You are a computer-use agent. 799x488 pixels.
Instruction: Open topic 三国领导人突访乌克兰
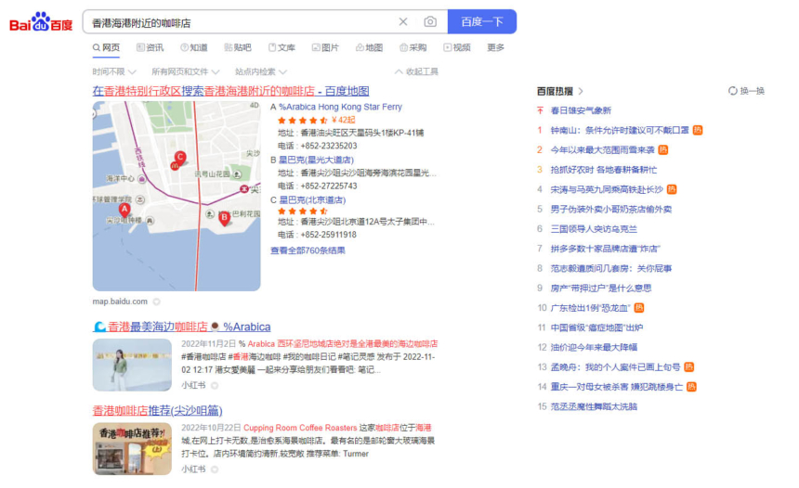pyautogui.click(x=594, y=229)
